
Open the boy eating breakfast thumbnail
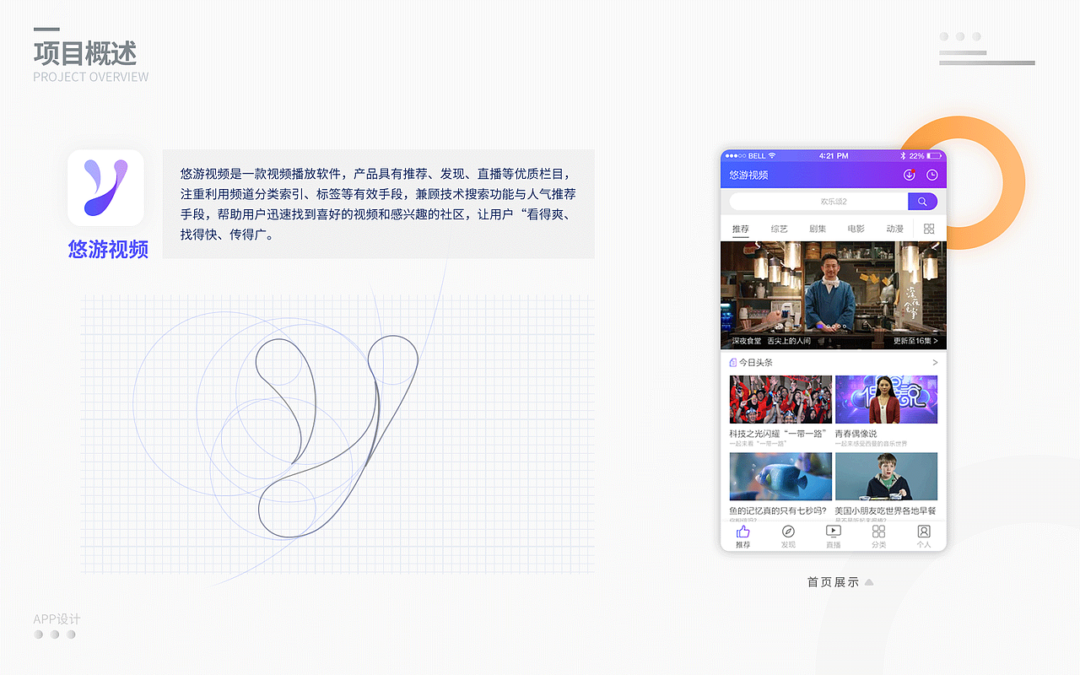[x=886, y=477]
